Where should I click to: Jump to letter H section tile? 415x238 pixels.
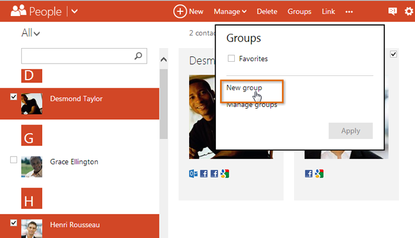pos(31,198)
